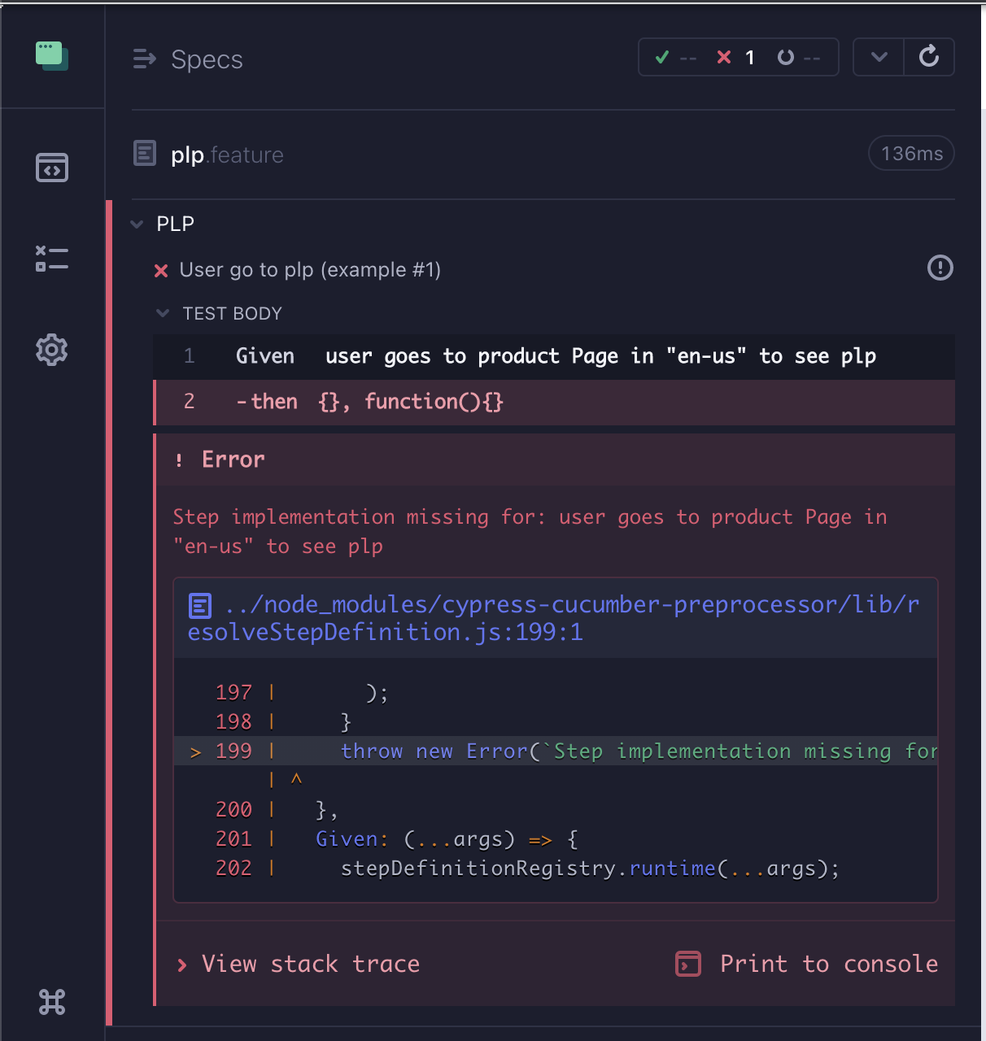Open the Runs list sidebar icon
This screenshot has height=1041, width=986.
click(x=52, y=259)
